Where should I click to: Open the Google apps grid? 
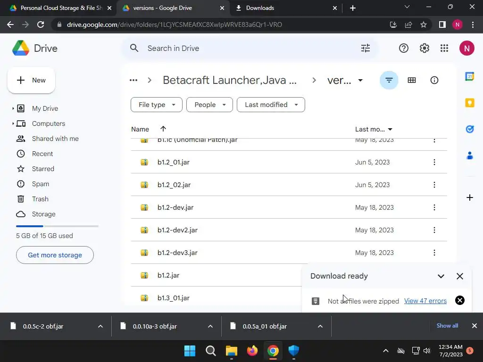point(444,48)
